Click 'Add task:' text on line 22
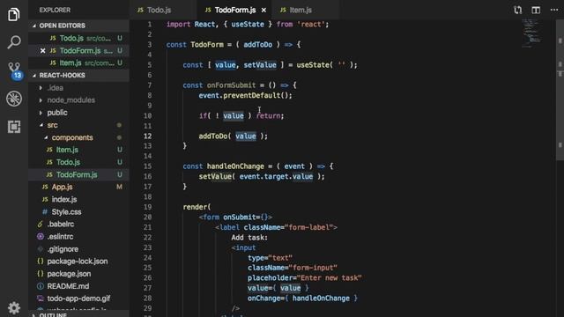 tap(249, 238)
